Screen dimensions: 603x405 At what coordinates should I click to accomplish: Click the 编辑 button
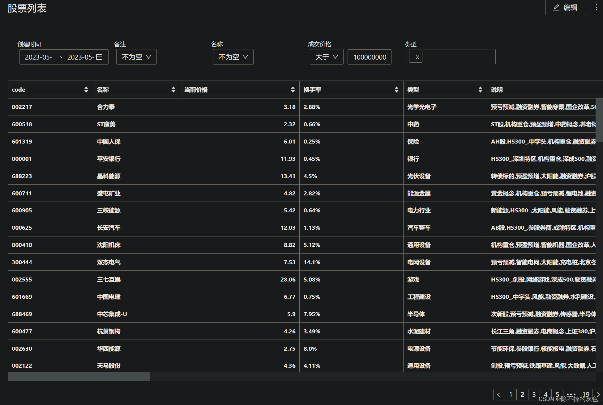tap(565, 7)
